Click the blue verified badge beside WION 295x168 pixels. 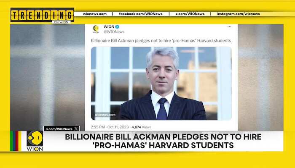[x=117, y=27]
